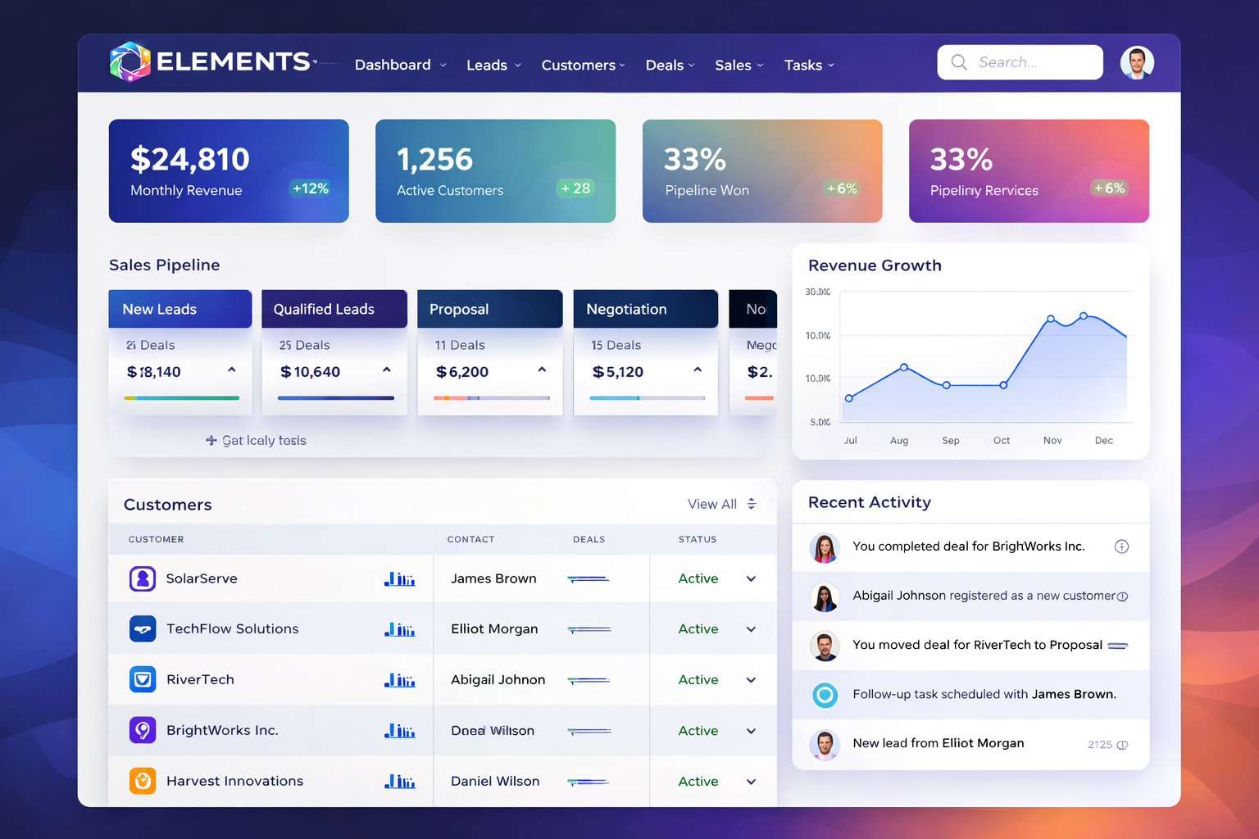Open the Dashboard menu
The height and width of the screenshot is (839, 1259).
coord(400,65)
